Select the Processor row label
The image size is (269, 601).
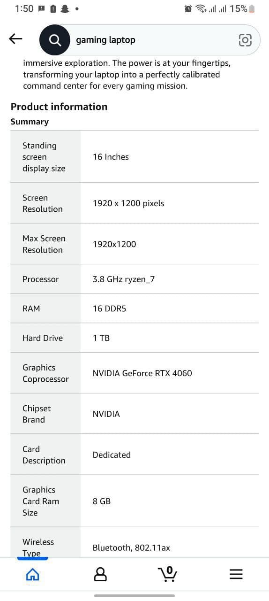coord(41,279)
